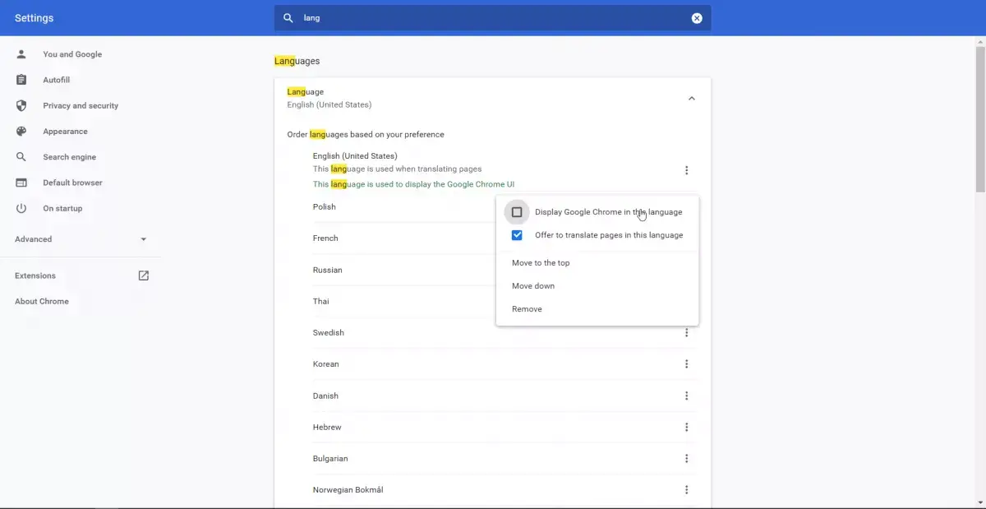Open About Chrome page
986x509 pixels.
[42, 301]
